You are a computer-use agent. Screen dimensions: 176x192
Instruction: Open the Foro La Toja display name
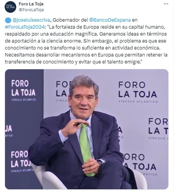point(31,4)
